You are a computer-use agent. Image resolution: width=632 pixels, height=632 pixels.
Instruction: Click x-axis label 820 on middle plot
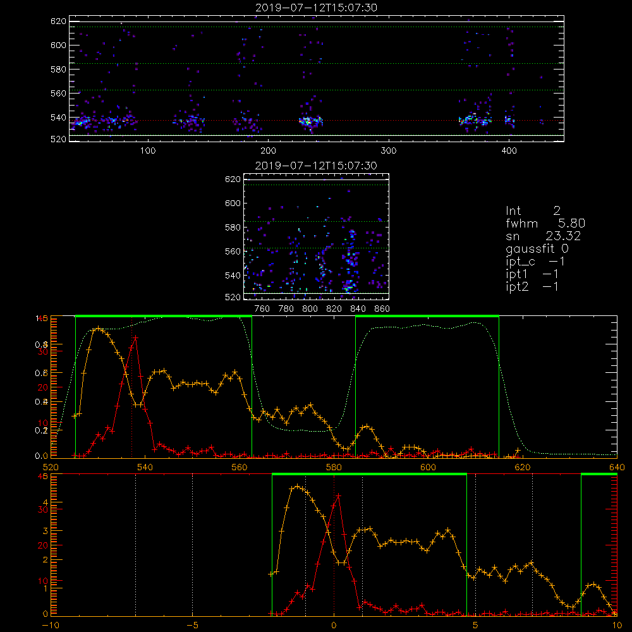334,309
